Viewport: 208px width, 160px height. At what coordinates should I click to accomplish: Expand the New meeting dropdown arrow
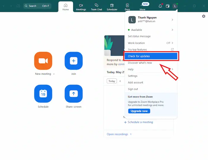click(x=54, y=74)
